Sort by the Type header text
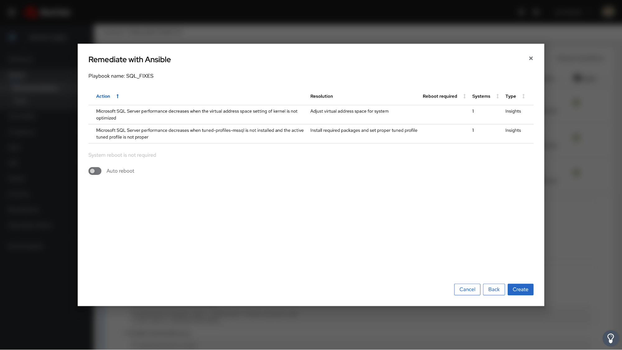 click(511, 96)
